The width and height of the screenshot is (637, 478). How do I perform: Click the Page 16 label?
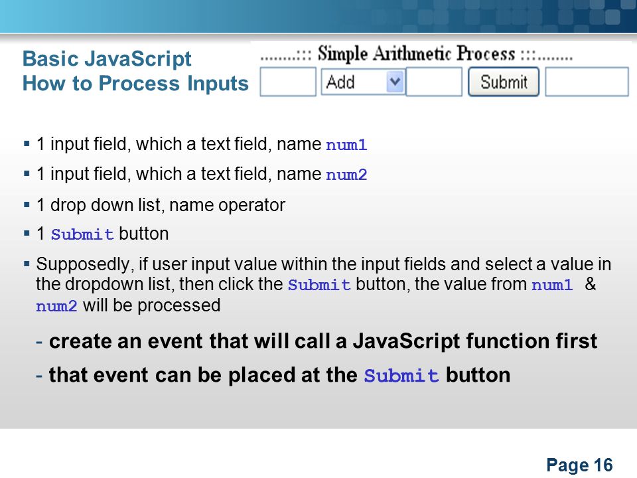click(x=579, y=465)
